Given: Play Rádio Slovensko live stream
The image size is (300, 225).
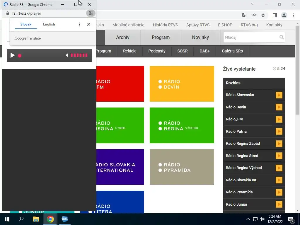Looking at the screenshot, I should pos(279,95).
